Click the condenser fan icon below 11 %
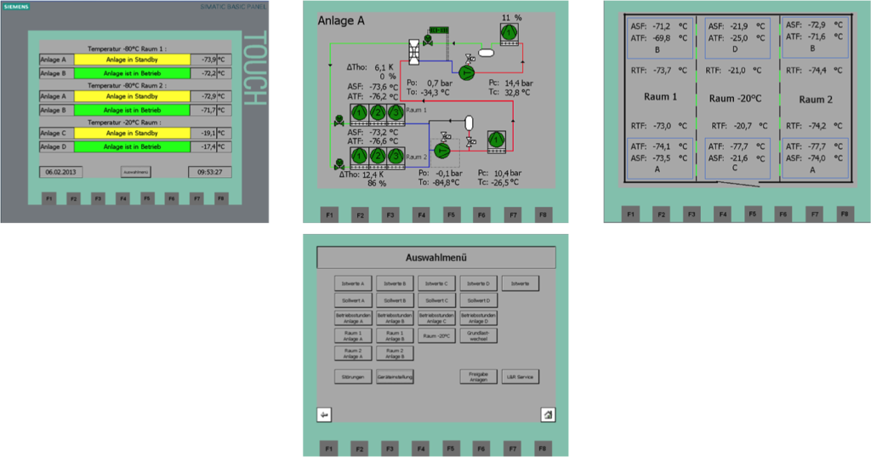Image resolution: width=871 pixels, height=457 pixels. coord(510,32)
